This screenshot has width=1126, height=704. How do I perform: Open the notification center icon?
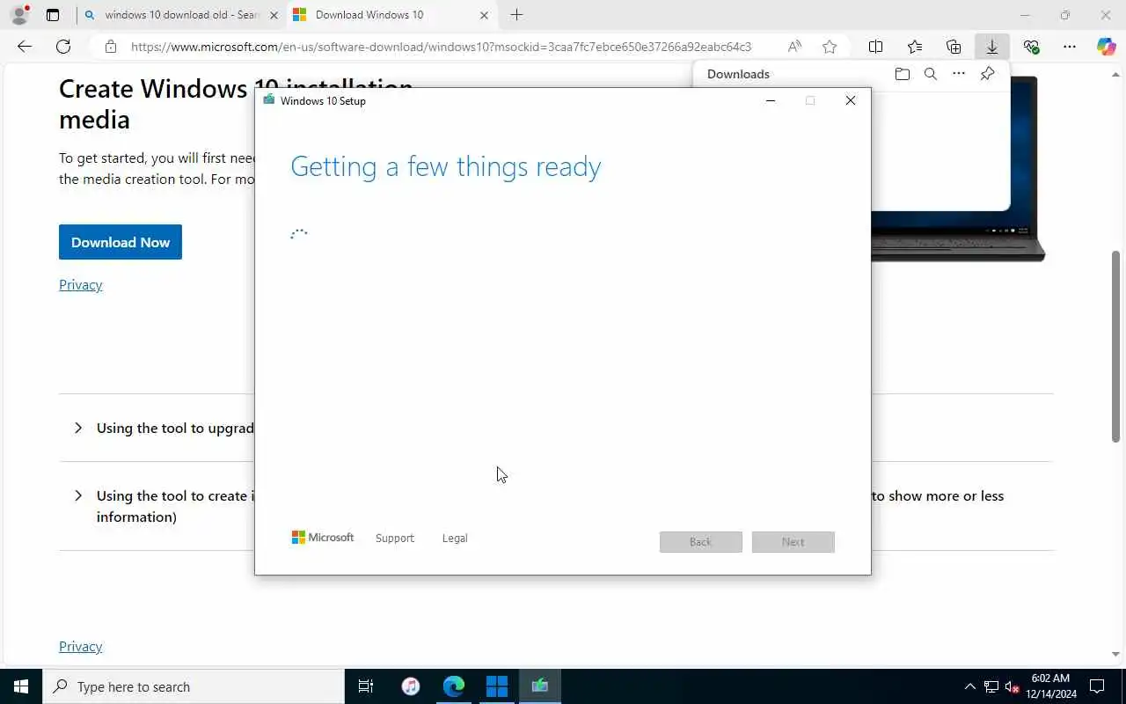(x=1098, y=686)
